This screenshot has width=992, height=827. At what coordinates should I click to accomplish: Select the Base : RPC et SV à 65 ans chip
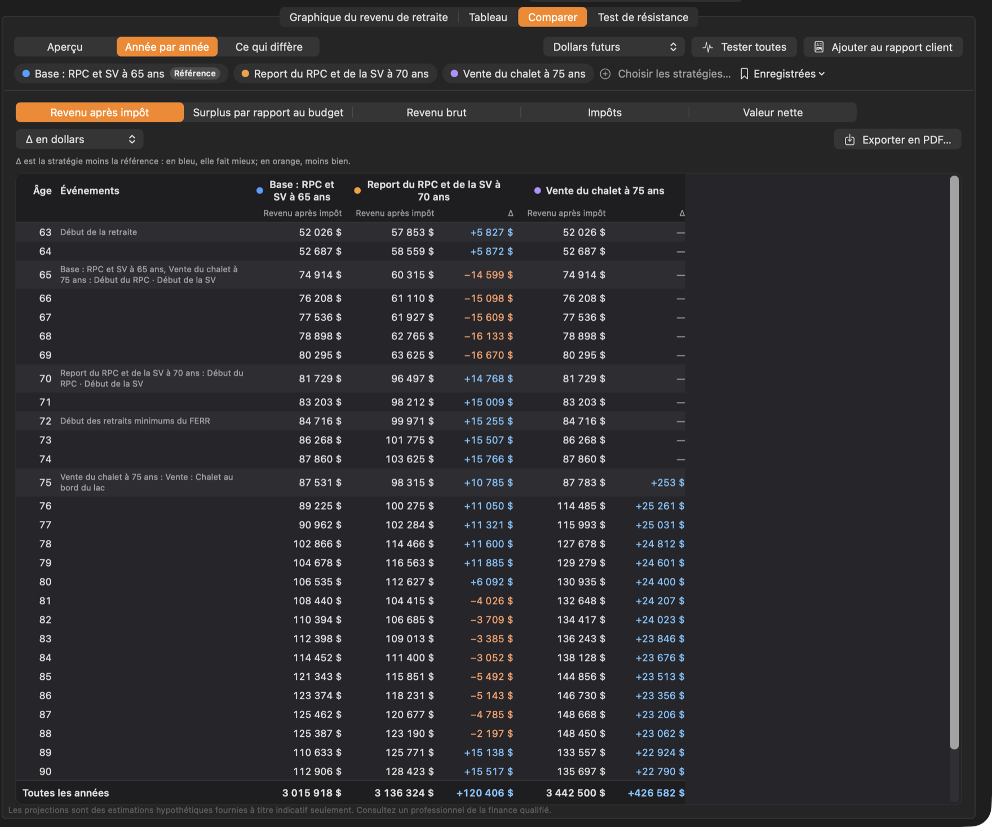click(x=121, y=74)
